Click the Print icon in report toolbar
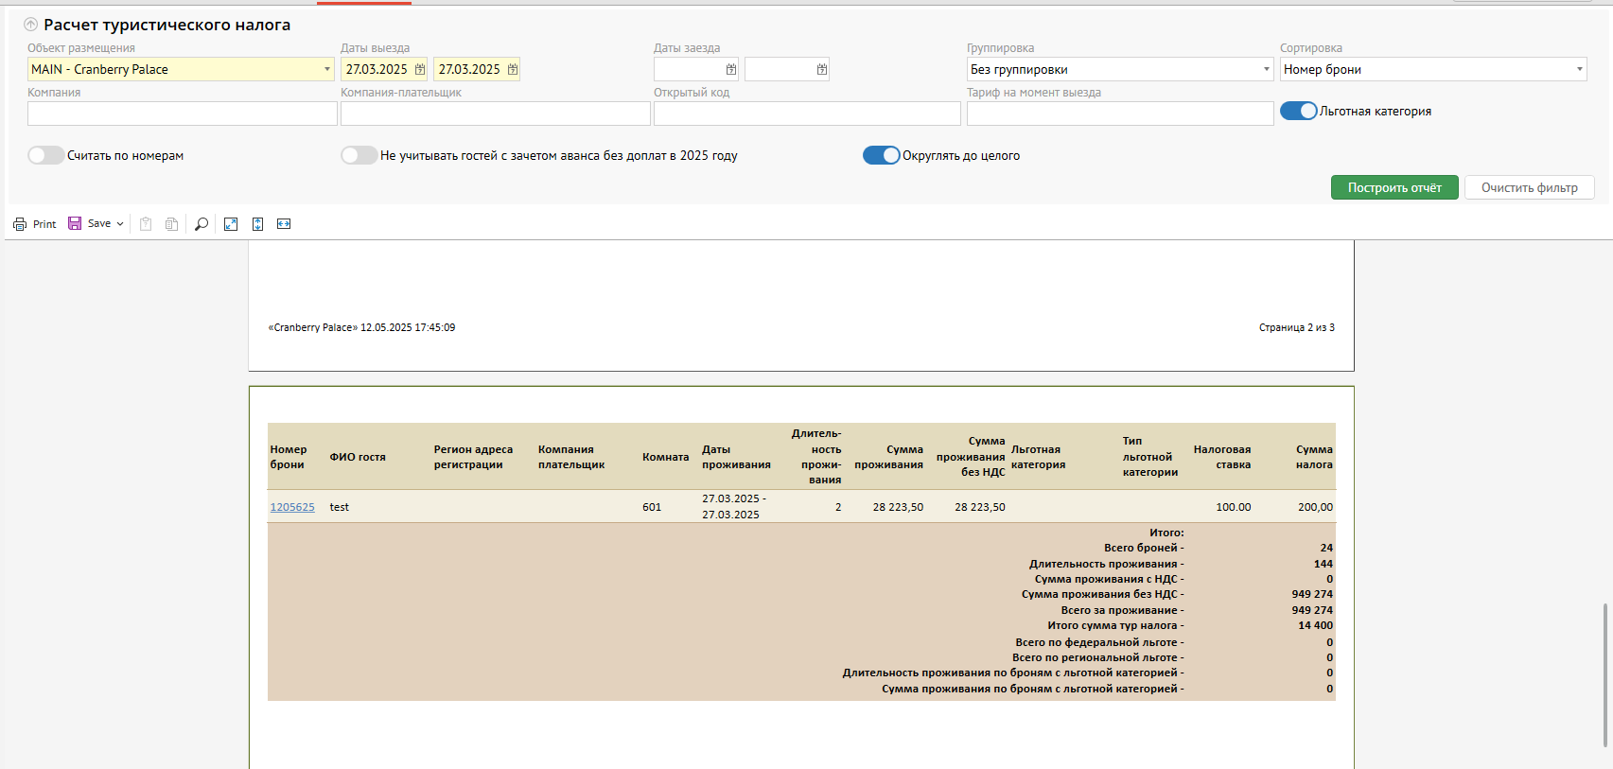The width and height of the screenshot is (1613, 769). click(x=20, y=224)
